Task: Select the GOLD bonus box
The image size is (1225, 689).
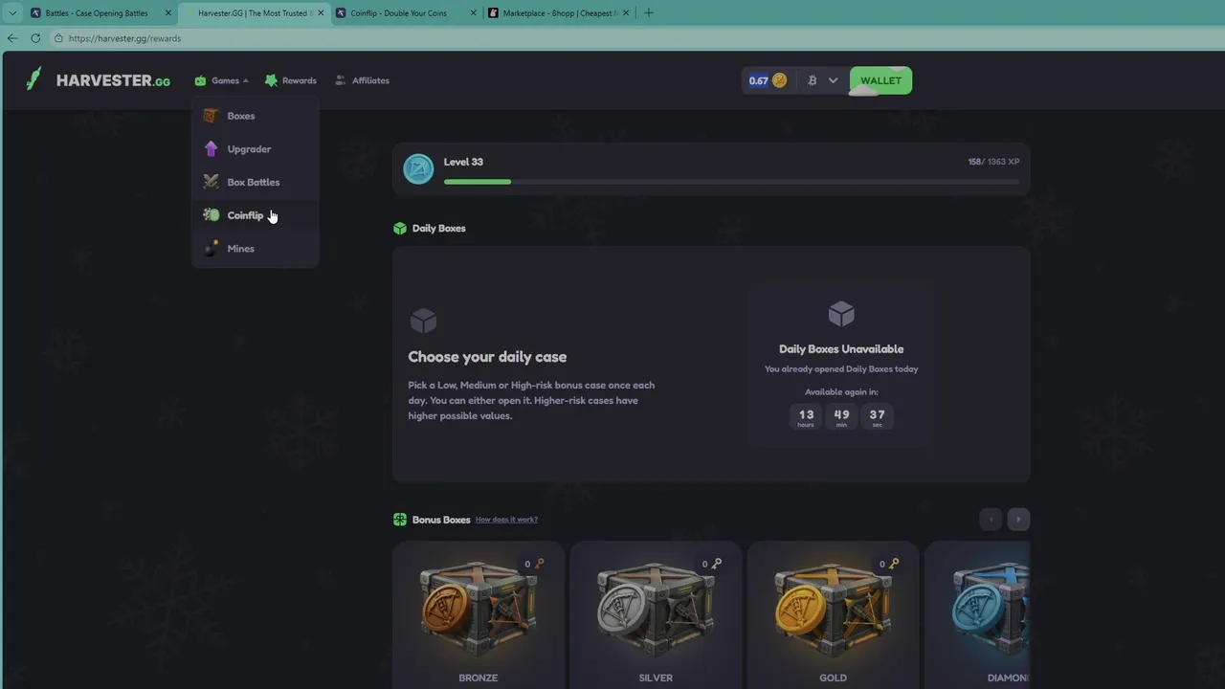Action: click(x=833, y=615)
